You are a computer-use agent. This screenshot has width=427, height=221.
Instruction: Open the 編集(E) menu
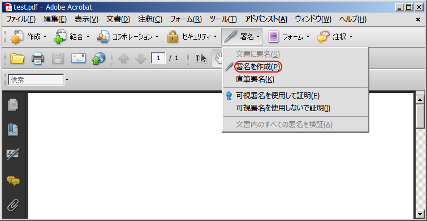coord(55,19)
